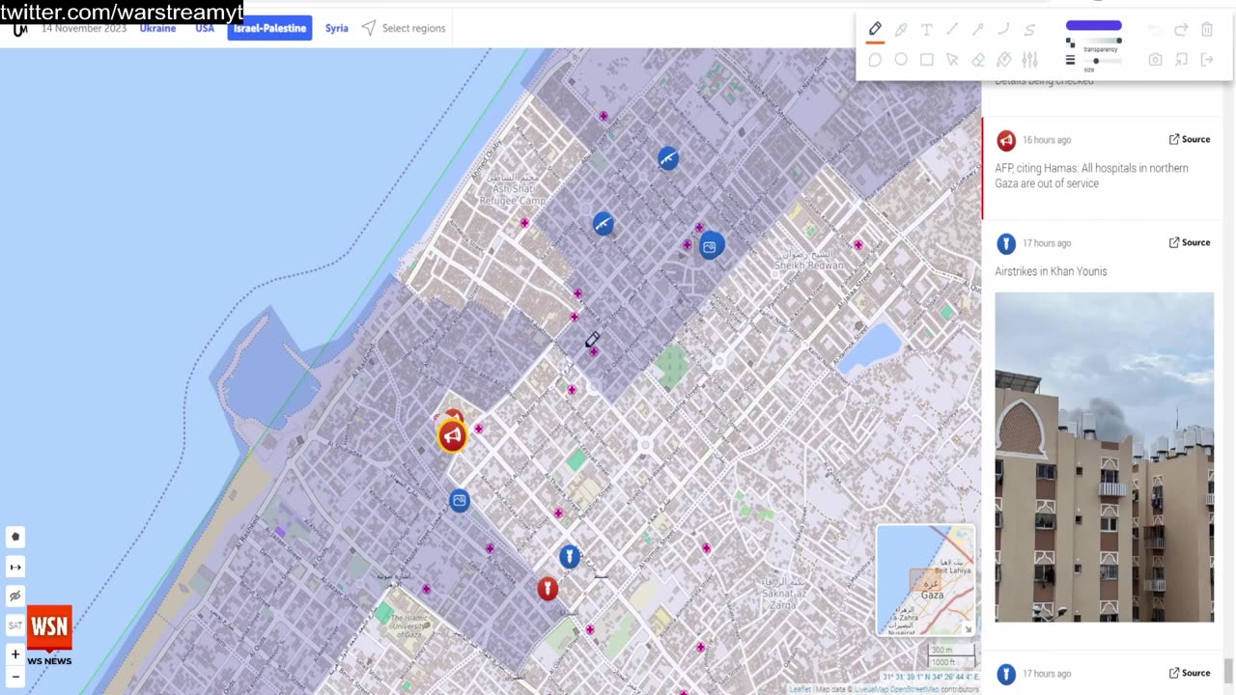Image resolution: width=1236 pixels, height=695 pixels.
Task: Click the red airstrike bomb marker
Action: click(548, 588)
